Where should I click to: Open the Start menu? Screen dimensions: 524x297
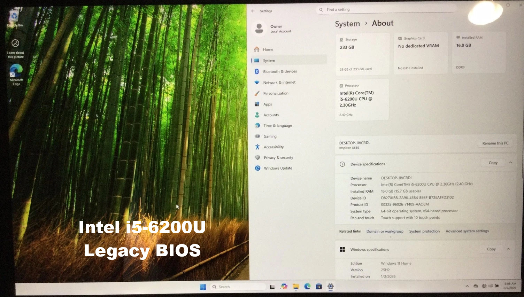click(x=203, y=287)
